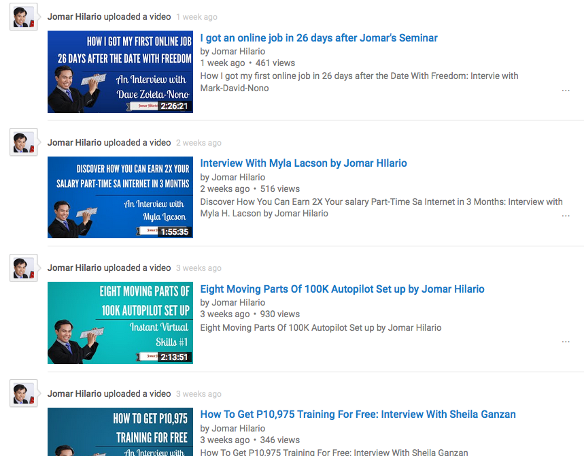Open avatar beside Eight Moving Parts upload entry
The height and width of the screenshot is (456, 584).
click(24, 267)
